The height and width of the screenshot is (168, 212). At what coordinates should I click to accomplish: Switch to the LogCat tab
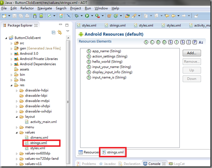coord(177,164)
